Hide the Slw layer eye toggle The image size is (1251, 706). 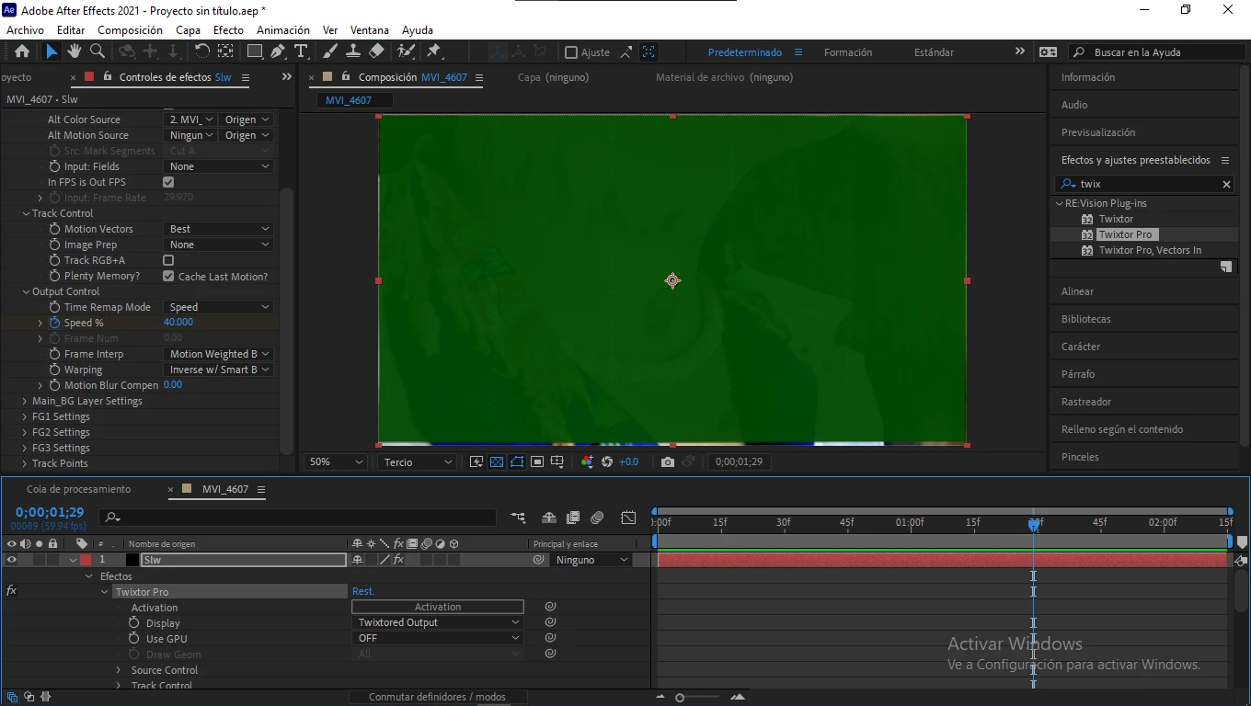tap(12, 560)
